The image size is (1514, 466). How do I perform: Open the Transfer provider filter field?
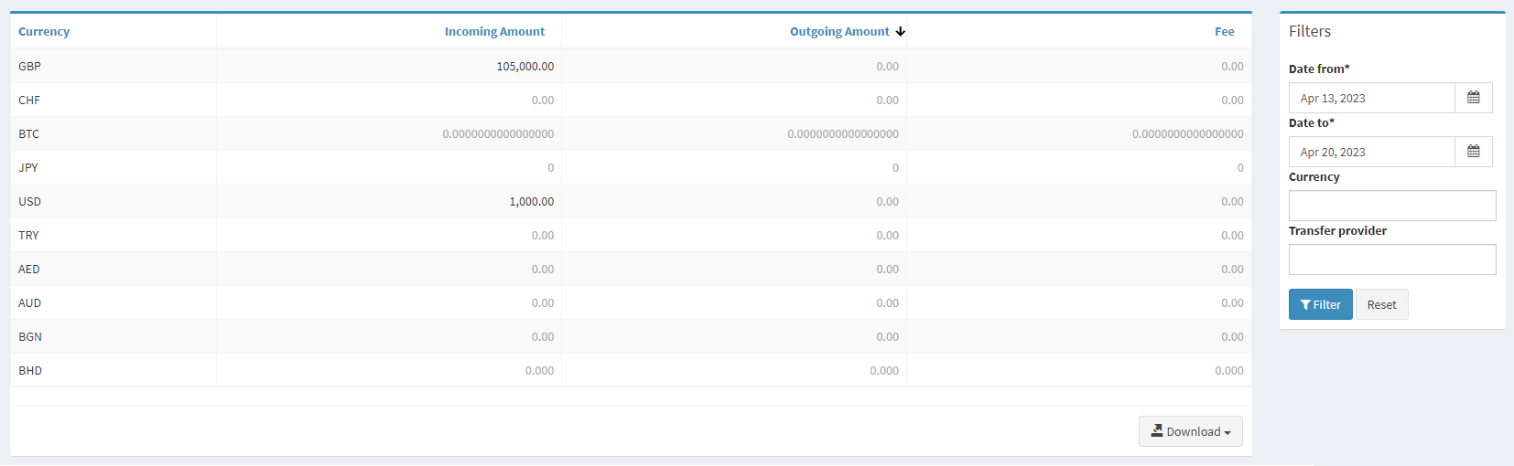coord(1391,259)
